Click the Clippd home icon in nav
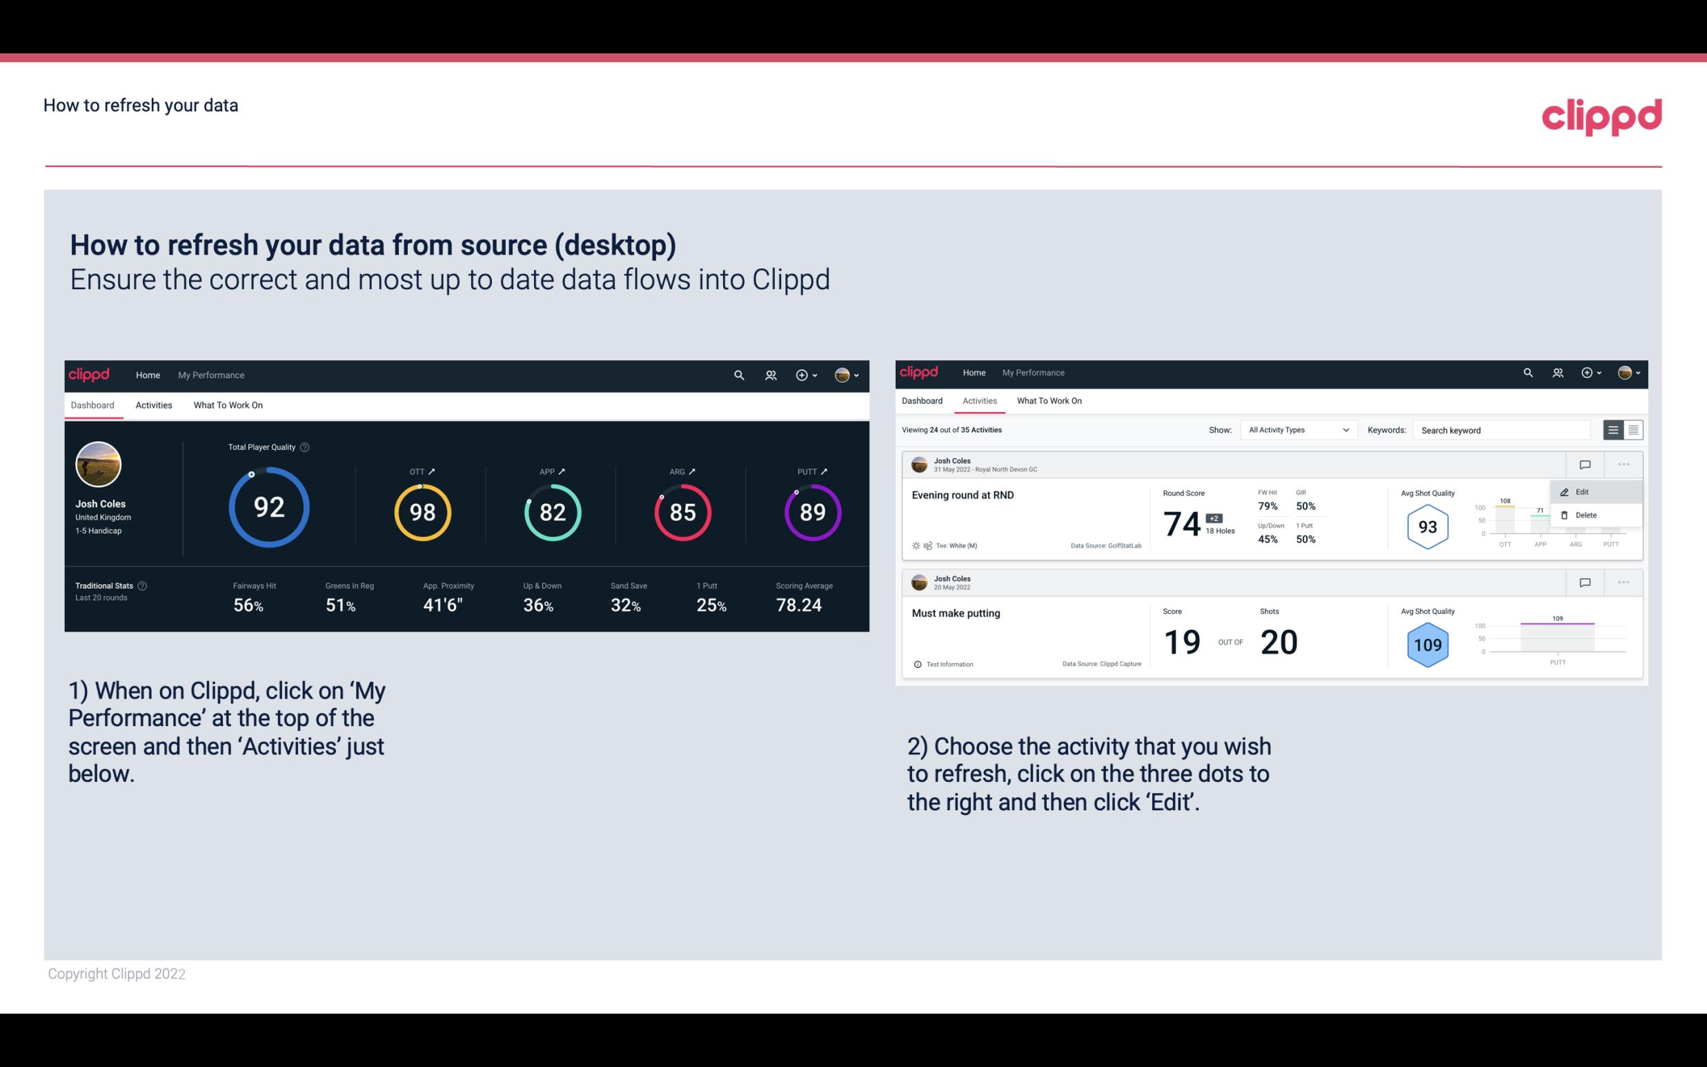Image resolution: width=1707 pixels, height=1067 pixels. (x=90, y=373)
